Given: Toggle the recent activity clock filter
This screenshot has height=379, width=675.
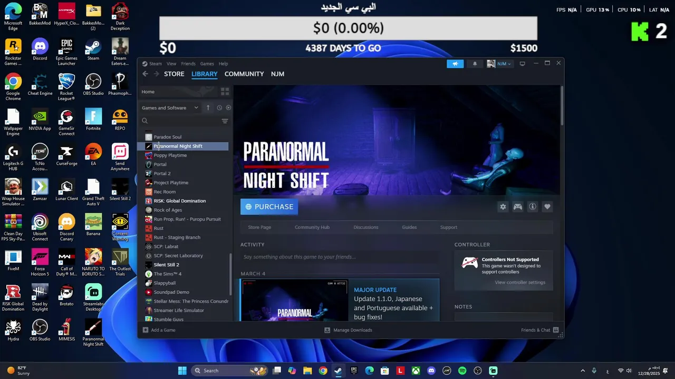Looking at the screenshot, I should (x=219, y=108).
